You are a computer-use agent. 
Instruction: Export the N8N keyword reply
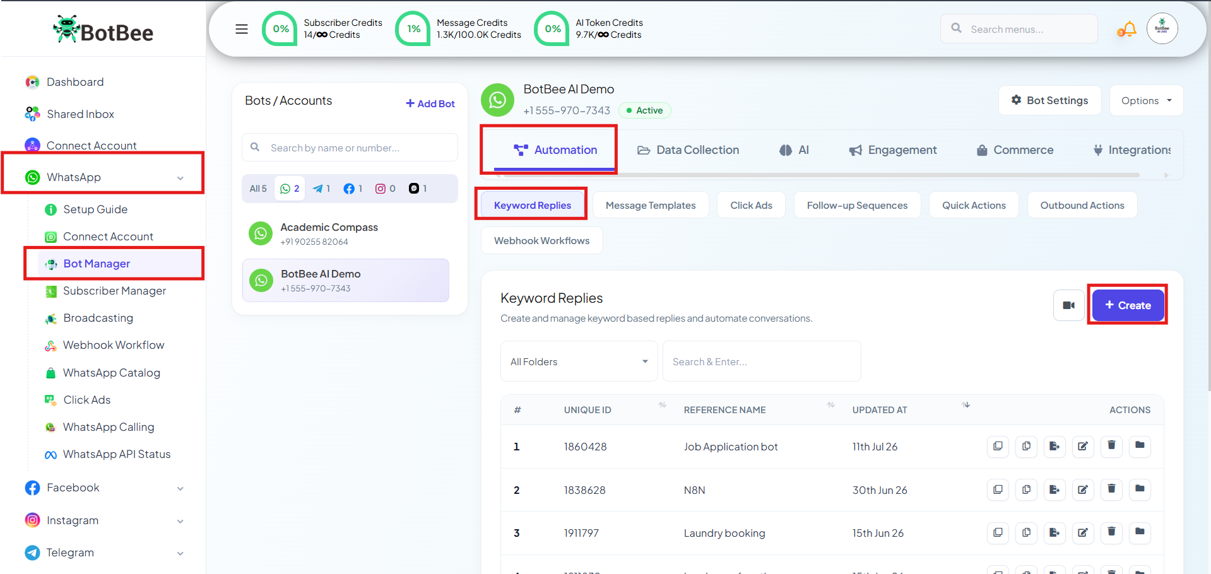pyautogui.click(x=1054, y=489)
